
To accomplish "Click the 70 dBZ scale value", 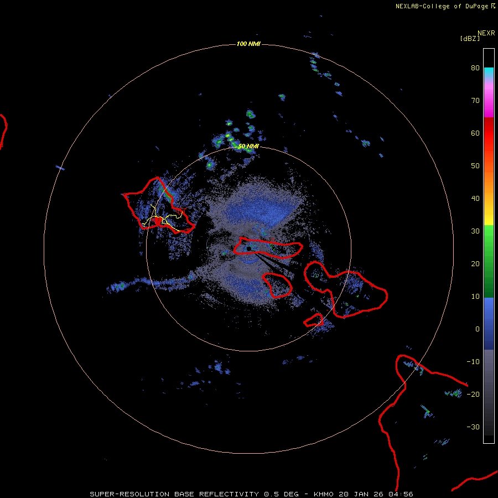I will tap(475, 101).
